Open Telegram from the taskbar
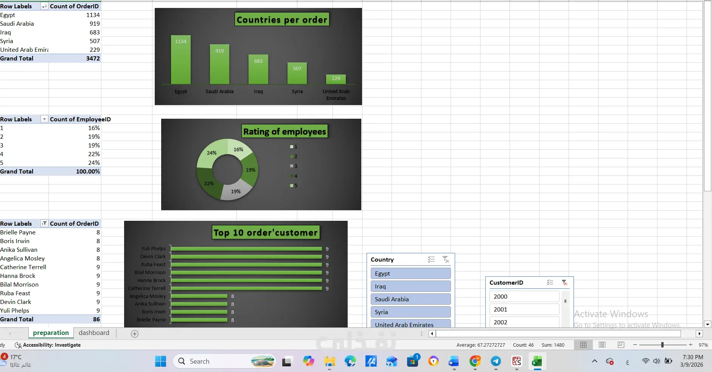Image resolution: width=712 pixels, height=372 pixels. (x=496, y=361)
